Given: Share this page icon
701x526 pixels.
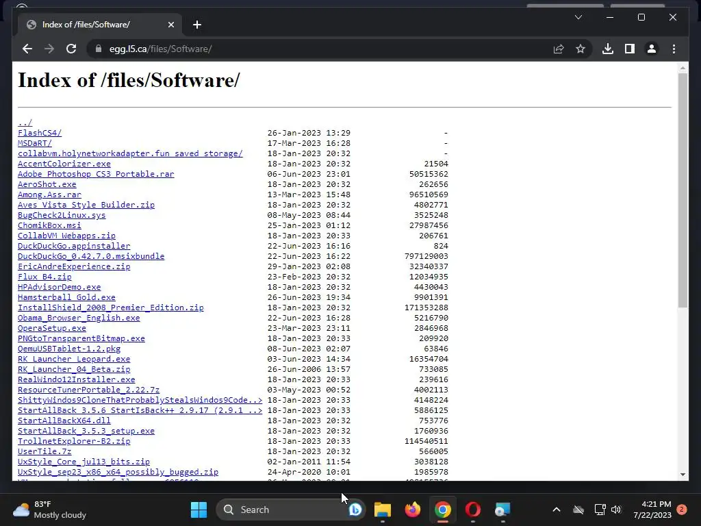Looking at the screenshot, I should pyautogui.click(x=559, y=49).
